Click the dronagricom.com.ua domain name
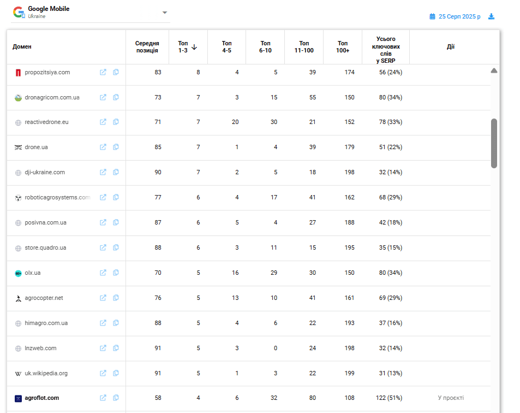The height and width of the screenshot is (413, 520). point(52,97)
